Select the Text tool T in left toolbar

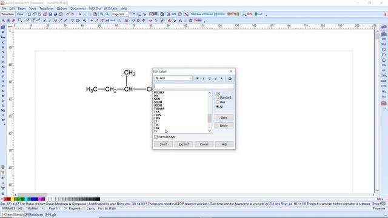pos(3,167)
